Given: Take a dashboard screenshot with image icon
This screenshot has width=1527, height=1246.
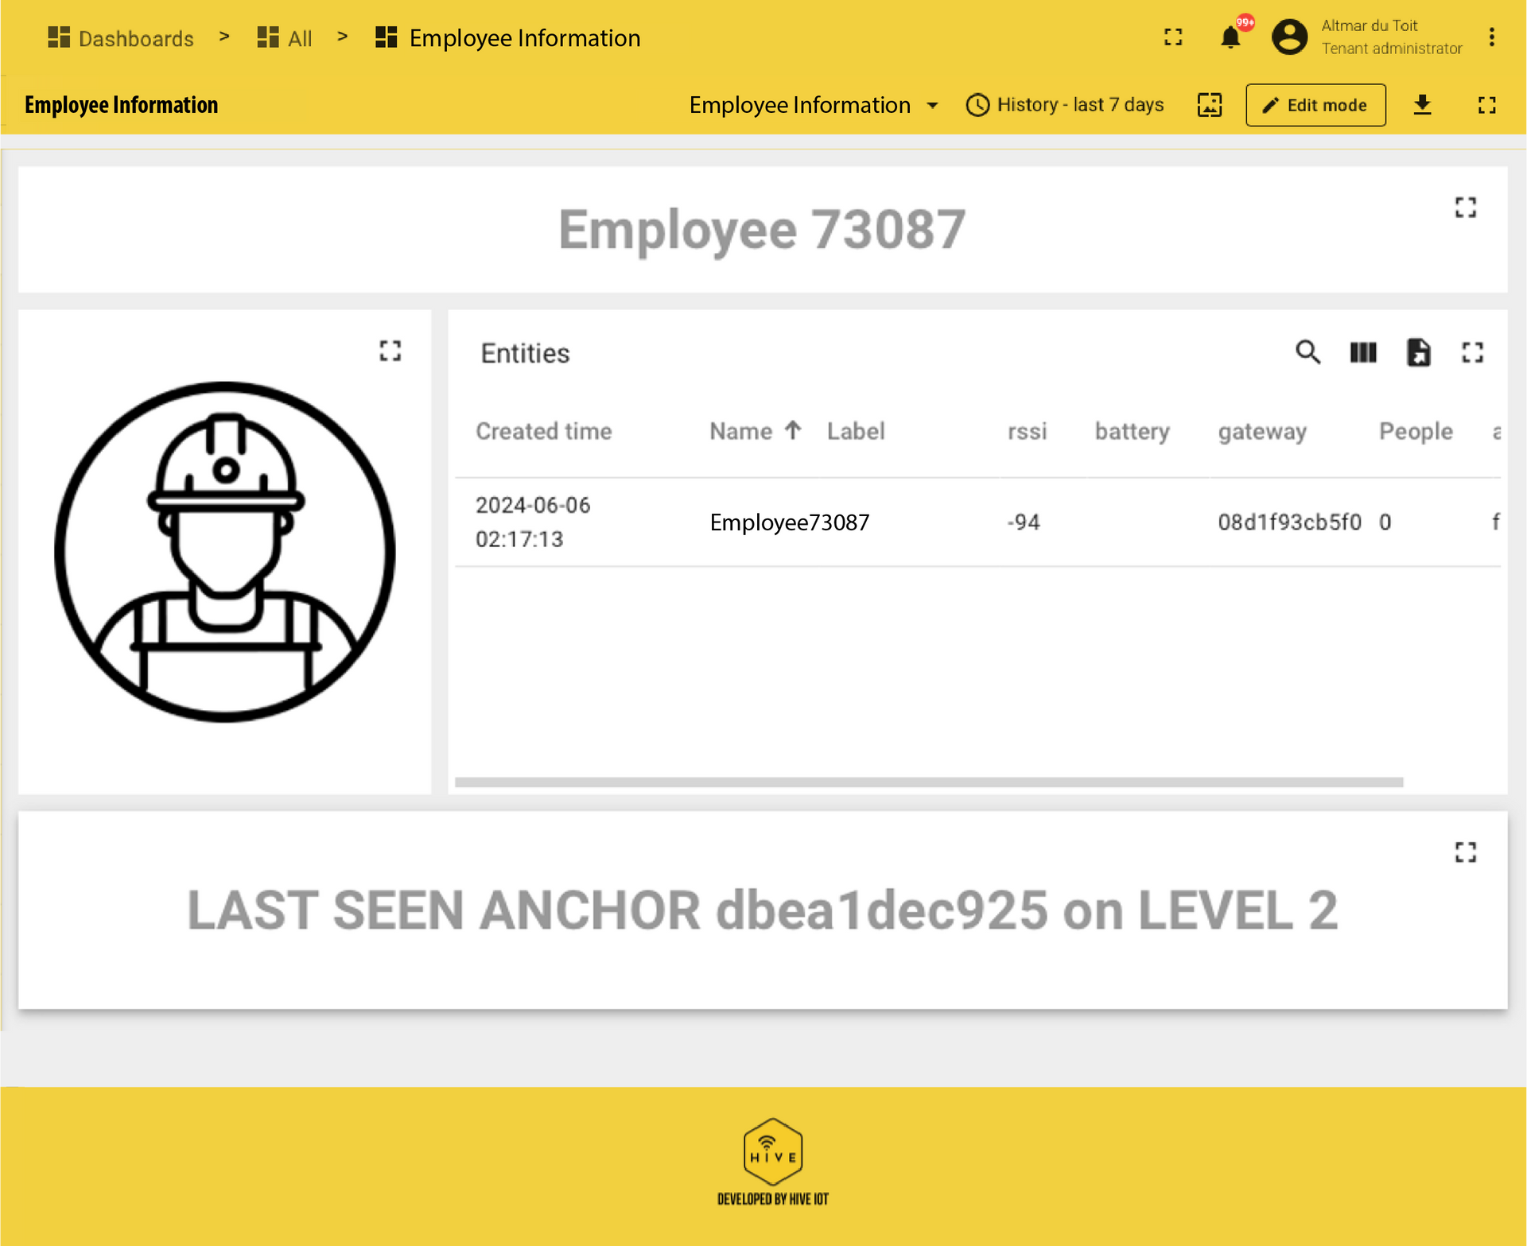Looking at the screenshot, I should click(1209, 104).
